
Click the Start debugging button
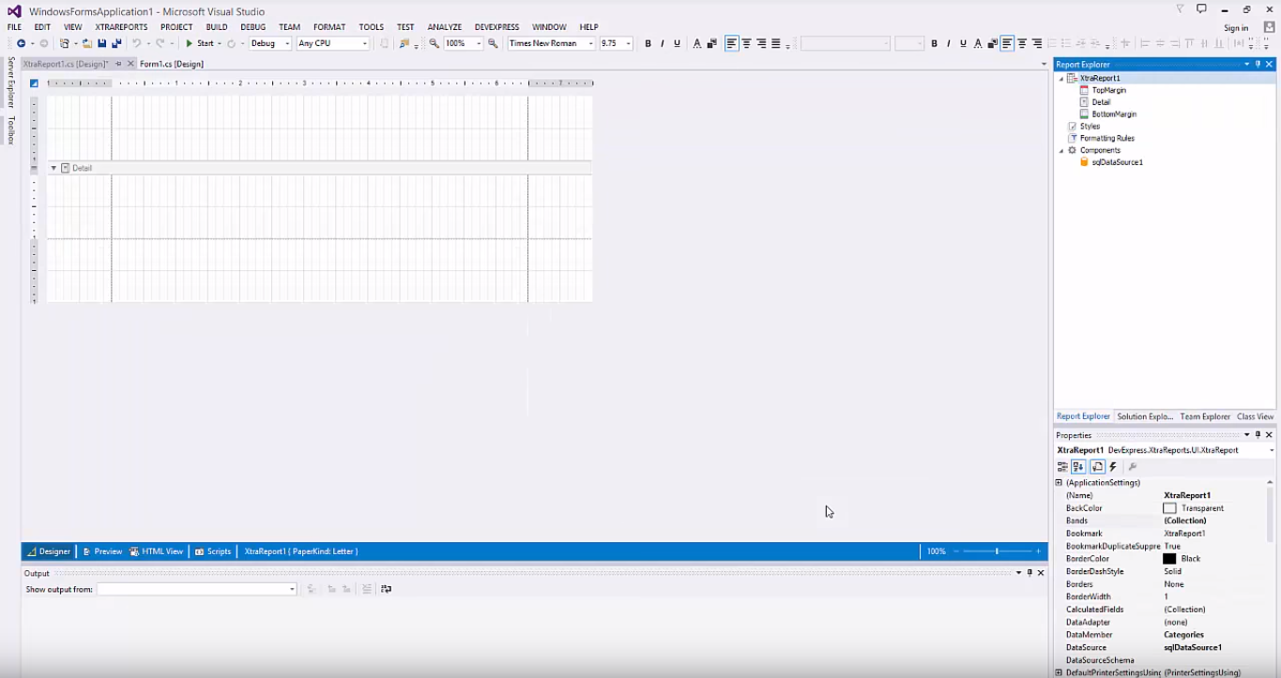pos(200,43)
